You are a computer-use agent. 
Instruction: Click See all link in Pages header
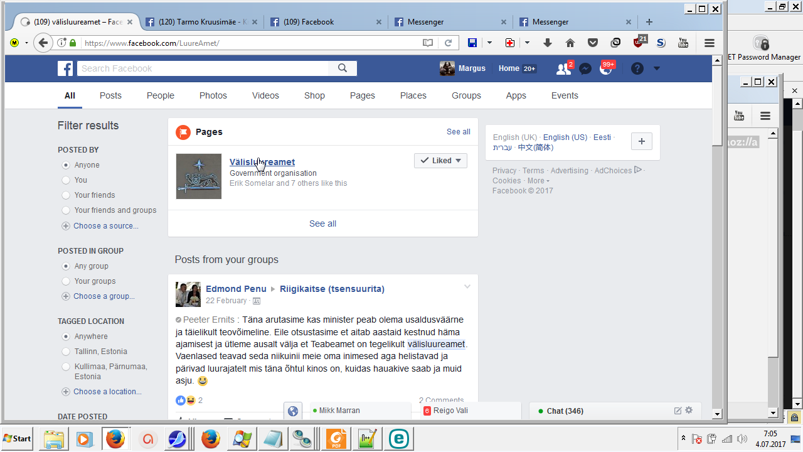point(459,132)
